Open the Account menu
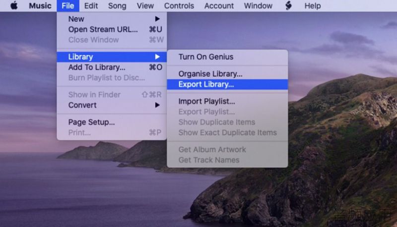This screenshot has height=227, width=397. pos(219,5)
